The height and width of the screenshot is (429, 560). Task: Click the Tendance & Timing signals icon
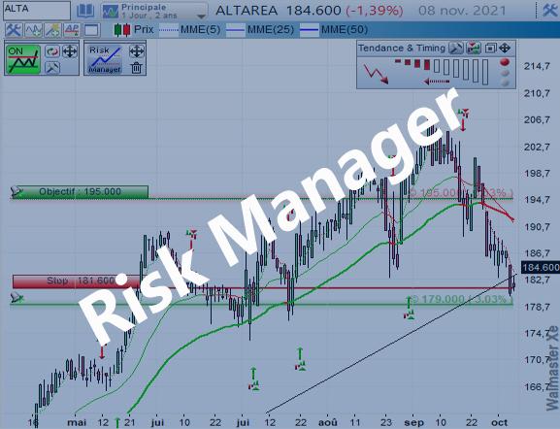(x=474, y=48)
